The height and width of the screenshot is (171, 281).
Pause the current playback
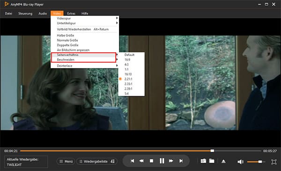[x=162, y=161]
